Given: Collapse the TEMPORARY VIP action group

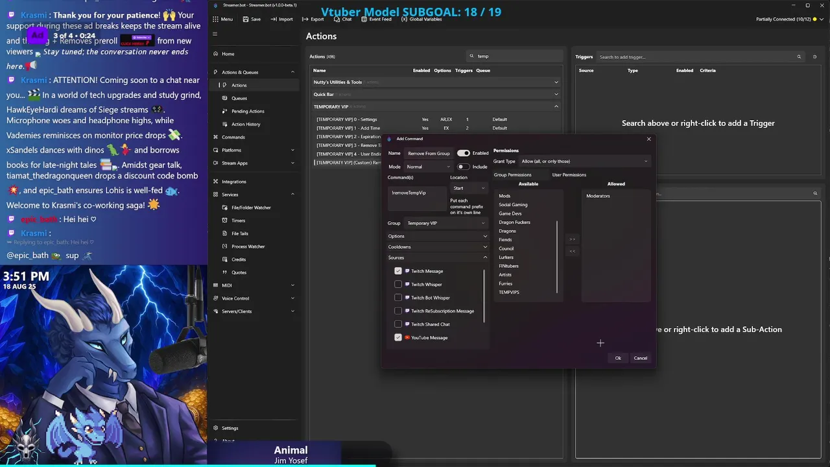Looking at the screenshot, I should point(436,106).
